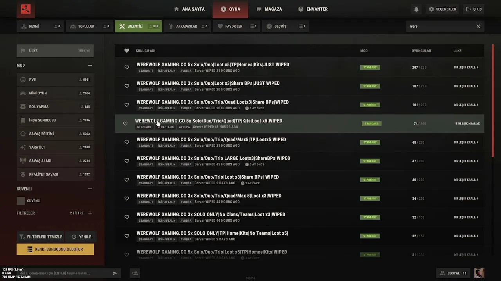Sort by ÜLKE country column header
The height and width of the screenshot is (281, 501).
point(458,51)
